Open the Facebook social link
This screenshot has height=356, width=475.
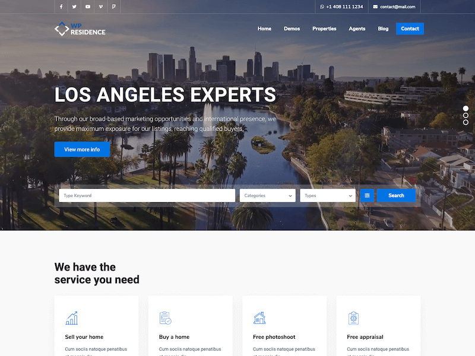click(61, 7)
